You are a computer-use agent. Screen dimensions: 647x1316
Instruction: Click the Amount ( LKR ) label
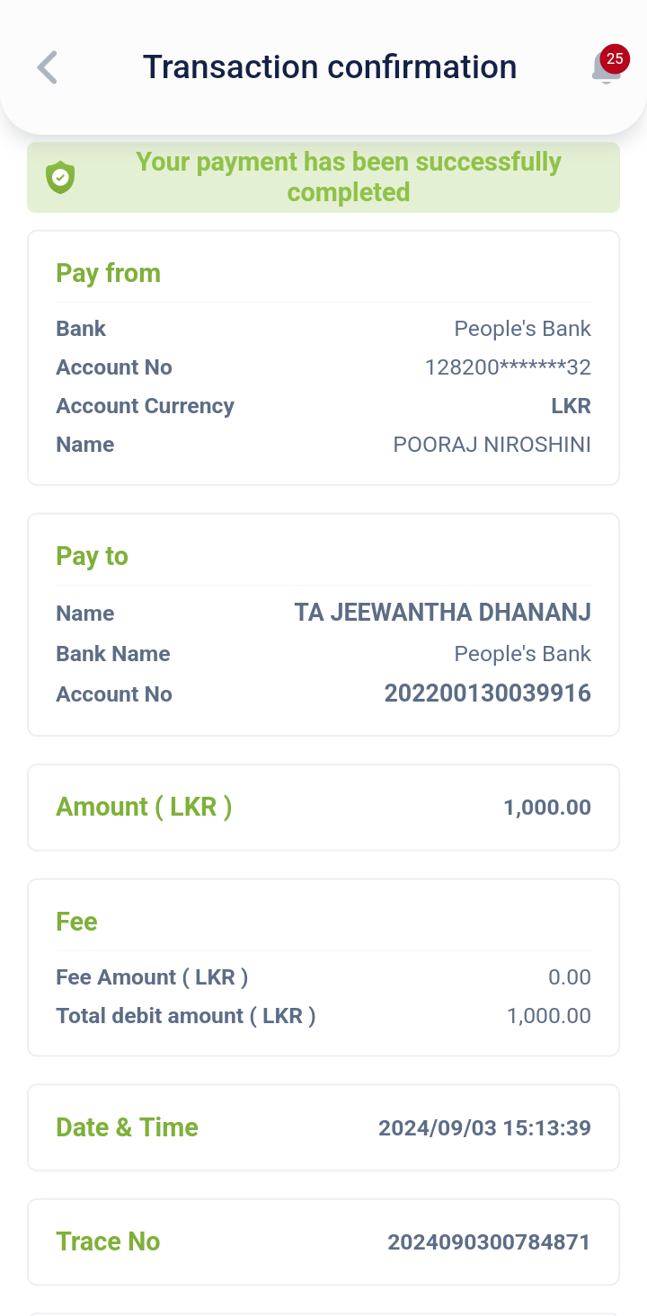pyautogui.click(x=144, y=807)
